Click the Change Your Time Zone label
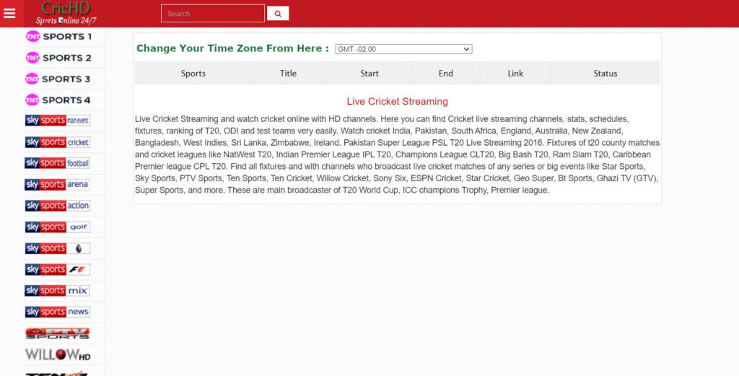 [x=233, y=48]
